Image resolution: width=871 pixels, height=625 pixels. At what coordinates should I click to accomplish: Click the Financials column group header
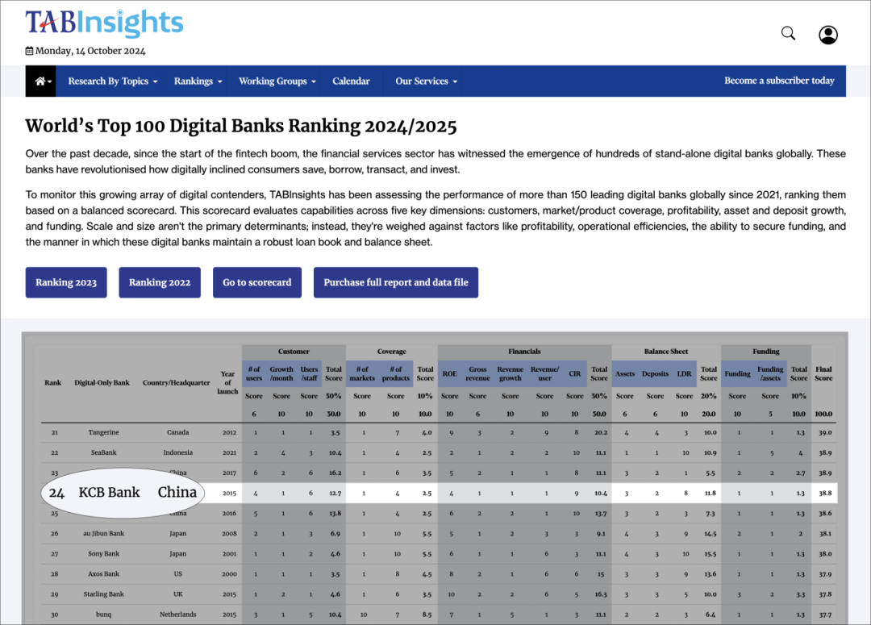(x=524, y=352)
